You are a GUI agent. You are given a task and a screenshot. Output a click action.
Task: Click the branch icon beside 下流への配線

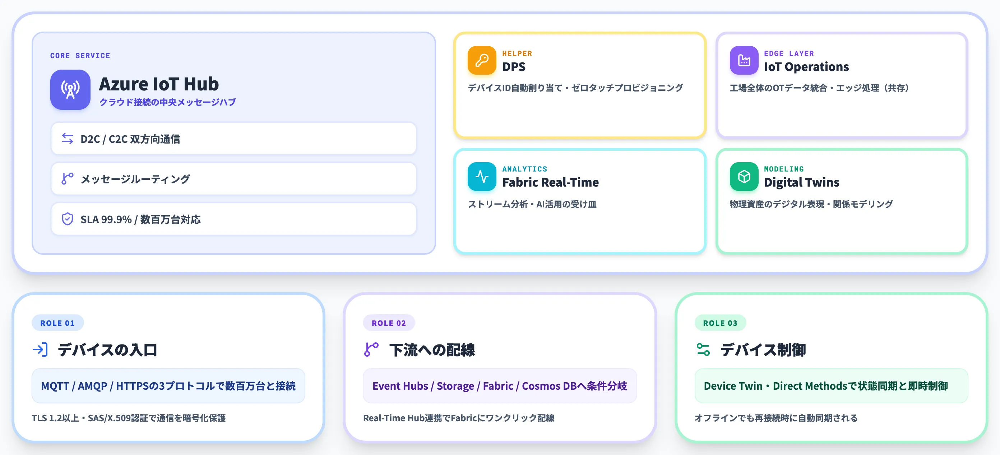tap(371, 350)
